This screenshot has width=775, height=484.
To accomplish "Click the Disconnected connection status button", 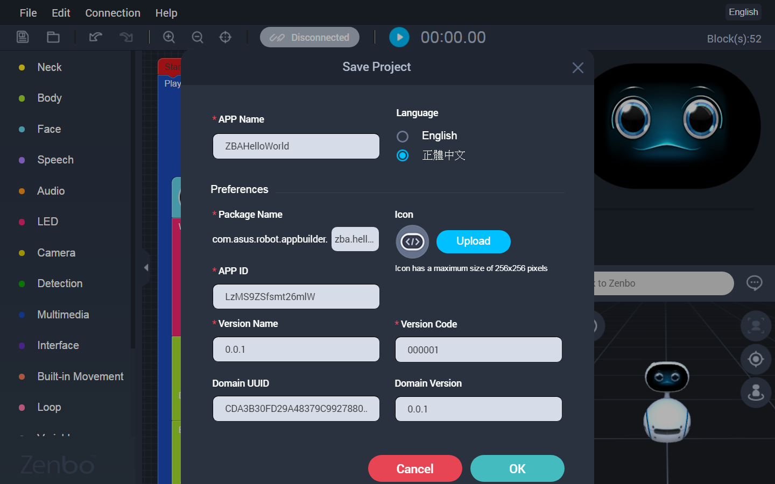I will 309,37.
